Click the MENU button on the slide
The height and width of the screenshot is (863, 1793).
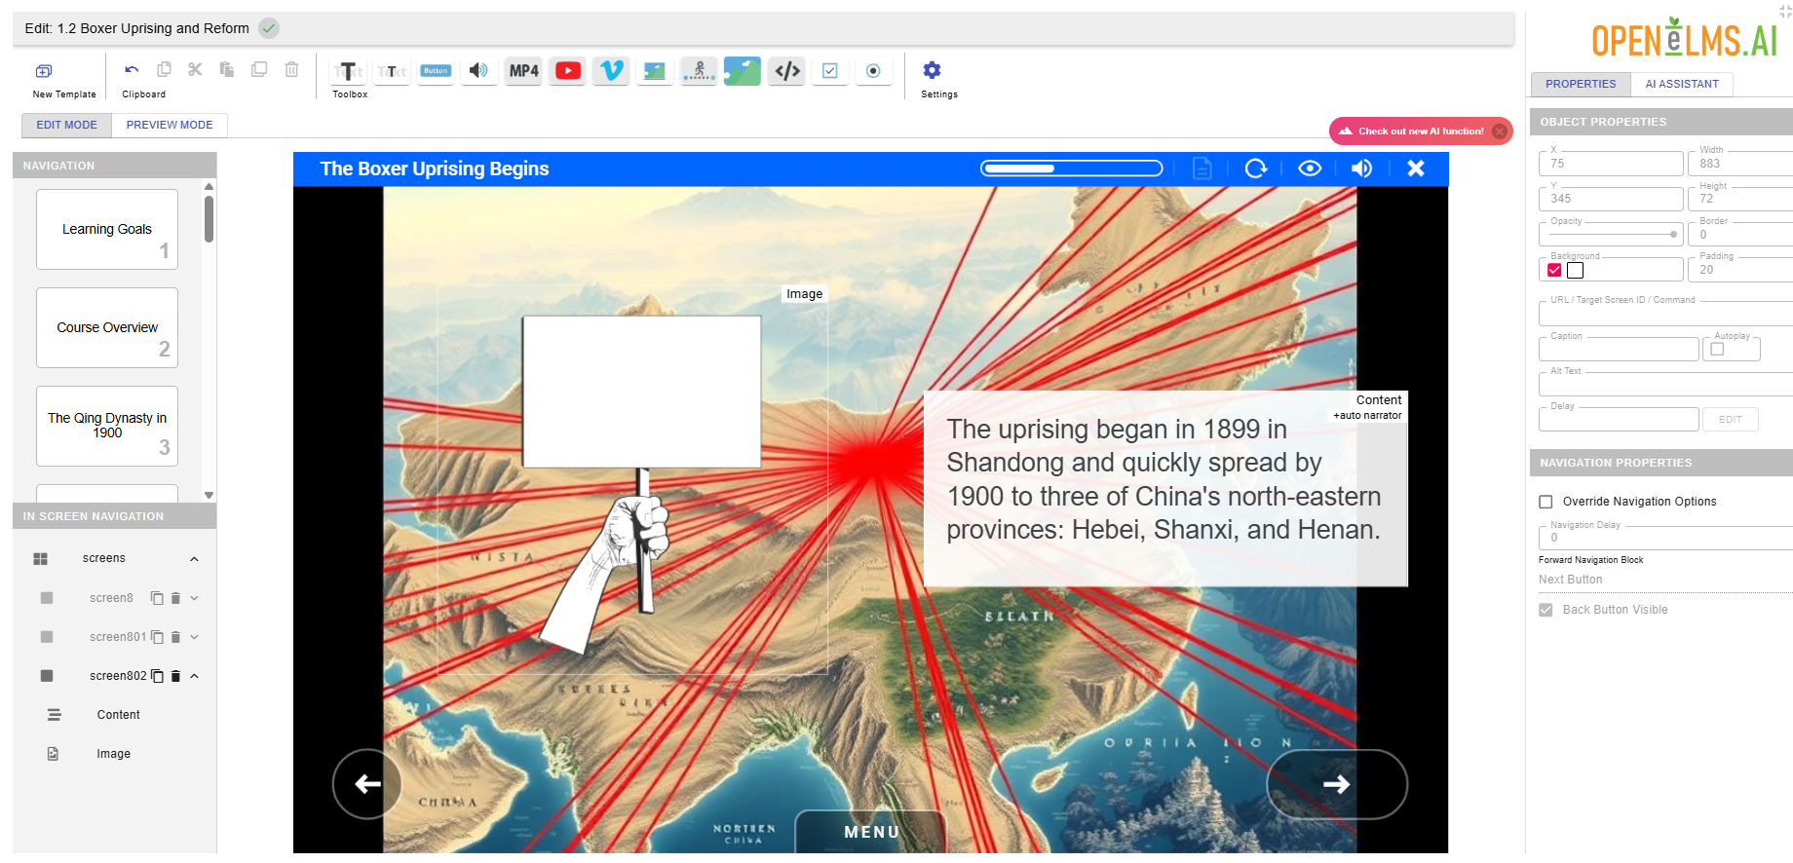point(871,833)
